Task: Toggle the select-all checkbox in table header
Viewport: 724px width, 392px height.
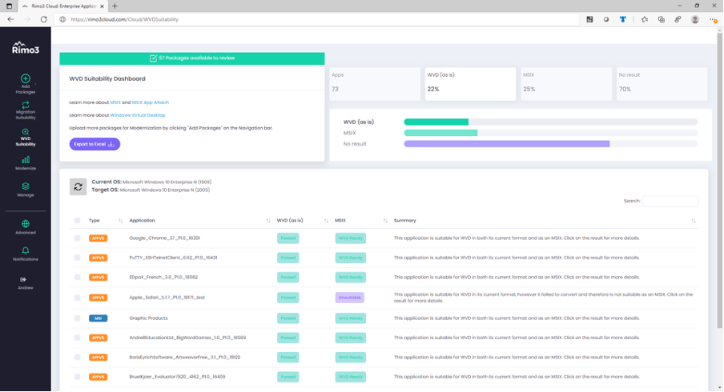Action: point(78,221)
